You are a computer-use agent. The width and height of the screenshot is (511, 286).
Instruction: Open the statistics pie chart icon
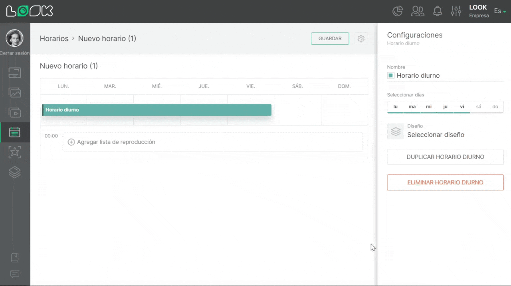click(x=398, y=11)
